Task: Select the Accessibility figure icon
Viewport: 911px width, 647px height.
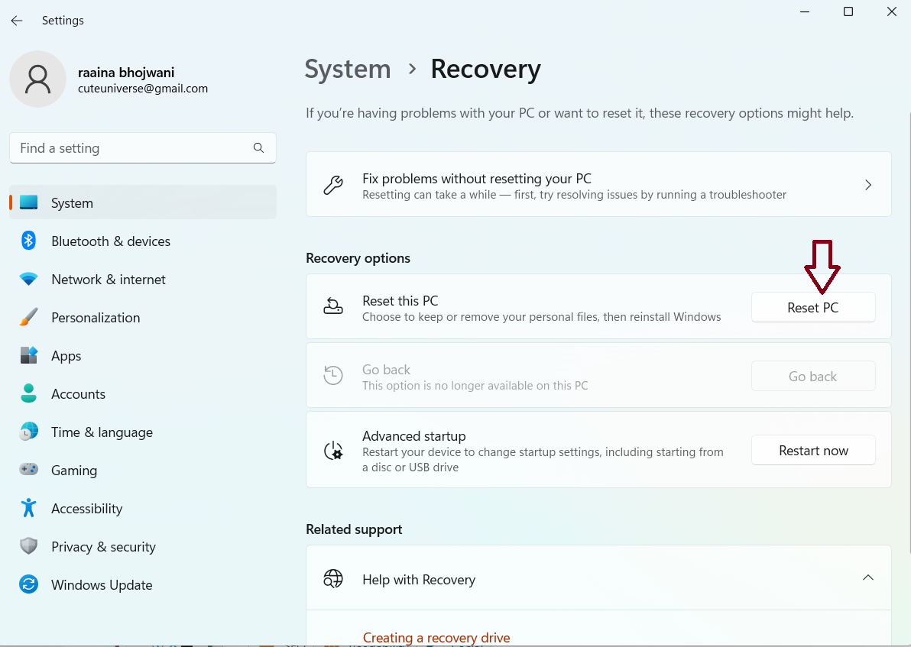Action: click(x=29, y=509)
